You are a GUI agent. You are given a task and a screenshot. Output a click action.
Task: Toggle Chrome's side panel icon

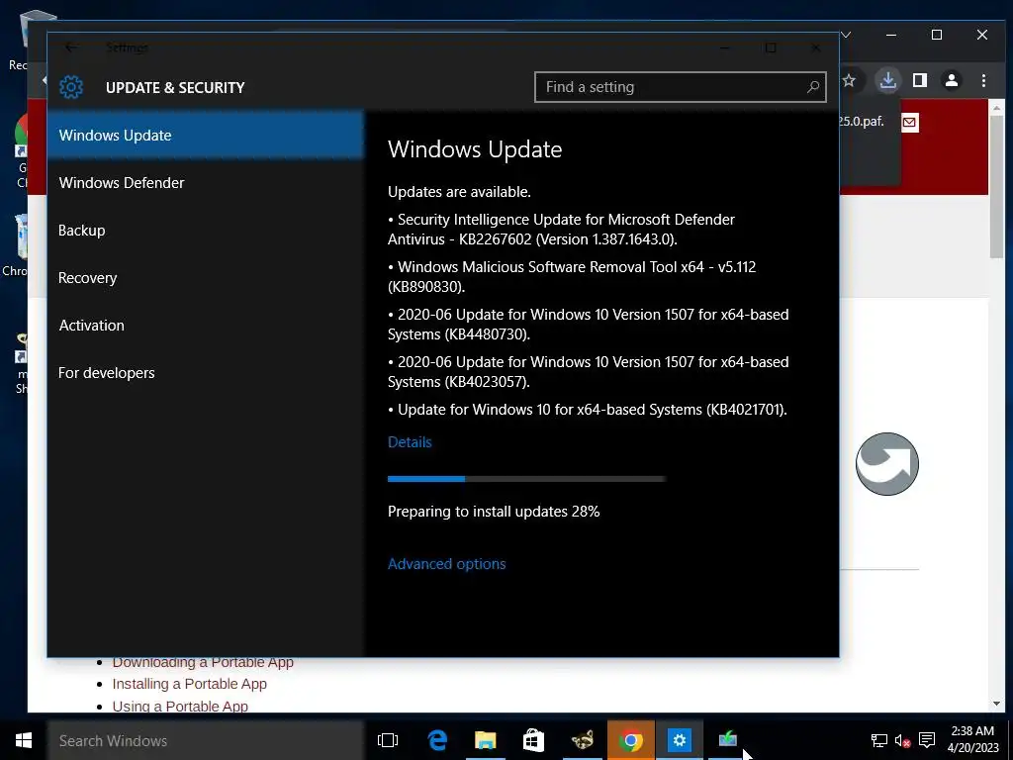pyautogui.click(x=919, y=80)
